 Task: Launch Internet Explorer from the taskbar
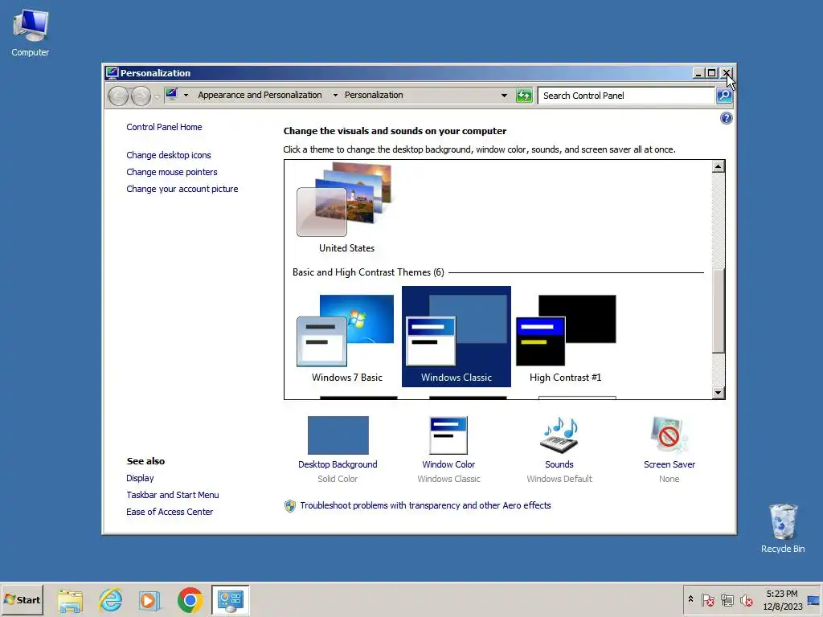pos(111,600)
